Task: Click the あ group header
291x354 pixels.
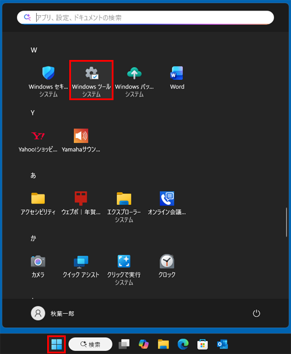Action: pyautogui.click(x=33, y=175)
